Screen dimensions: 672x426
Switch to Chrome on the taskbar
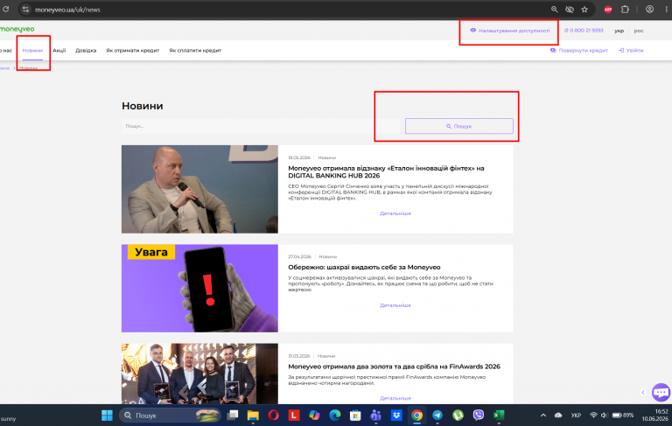click(417, 416)
